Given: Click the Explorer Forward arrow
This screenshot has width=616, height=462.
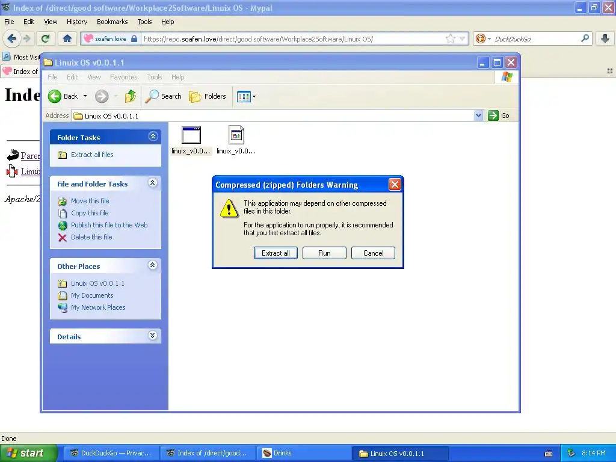Looking at the screenshot, I should (x=102, y=96).
